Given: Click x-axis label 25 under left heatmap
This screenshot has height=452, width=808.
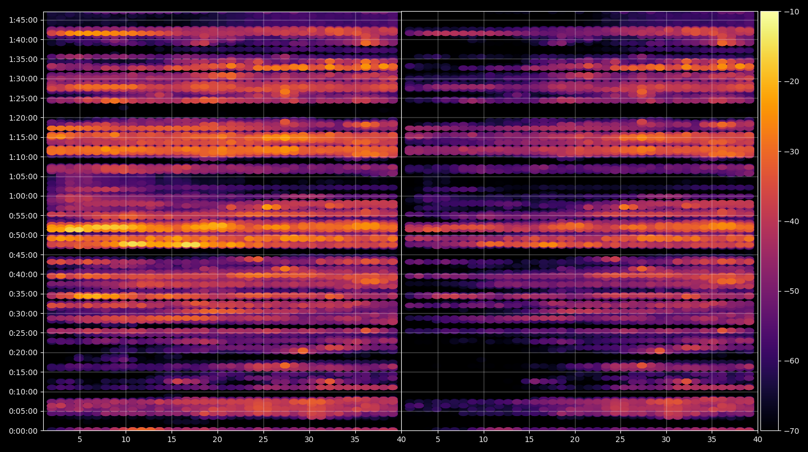Looking at the screenshot, I should 263,440.
